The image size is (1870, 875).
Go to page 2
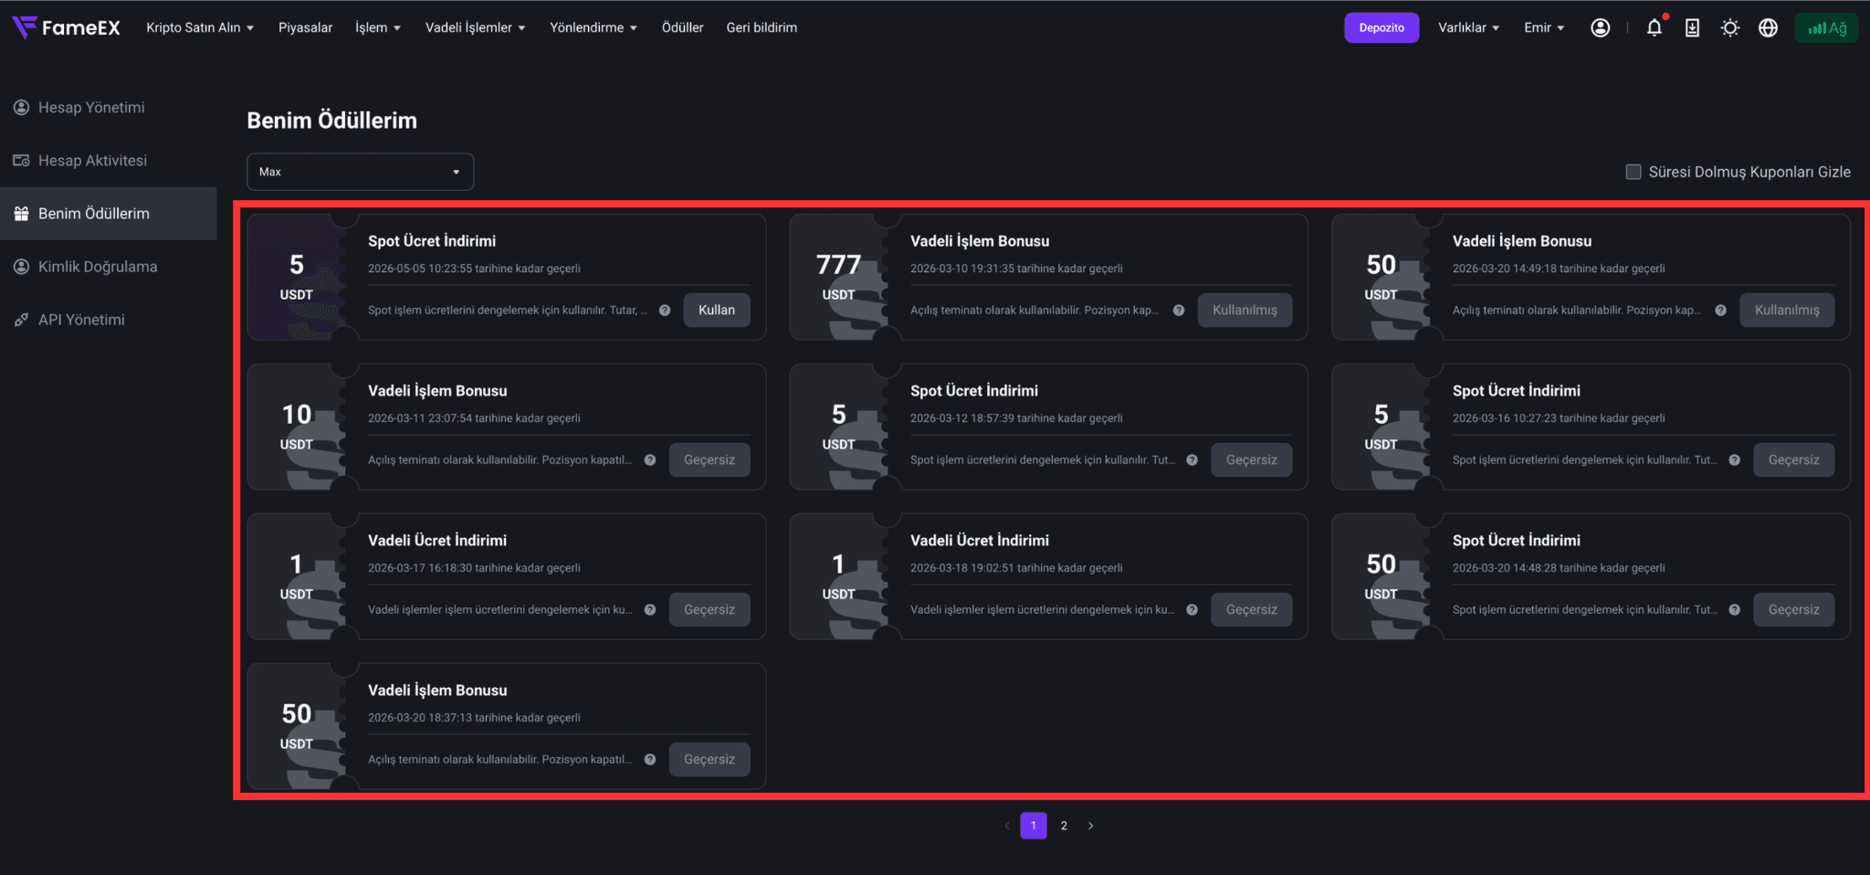click(1064, 826)
